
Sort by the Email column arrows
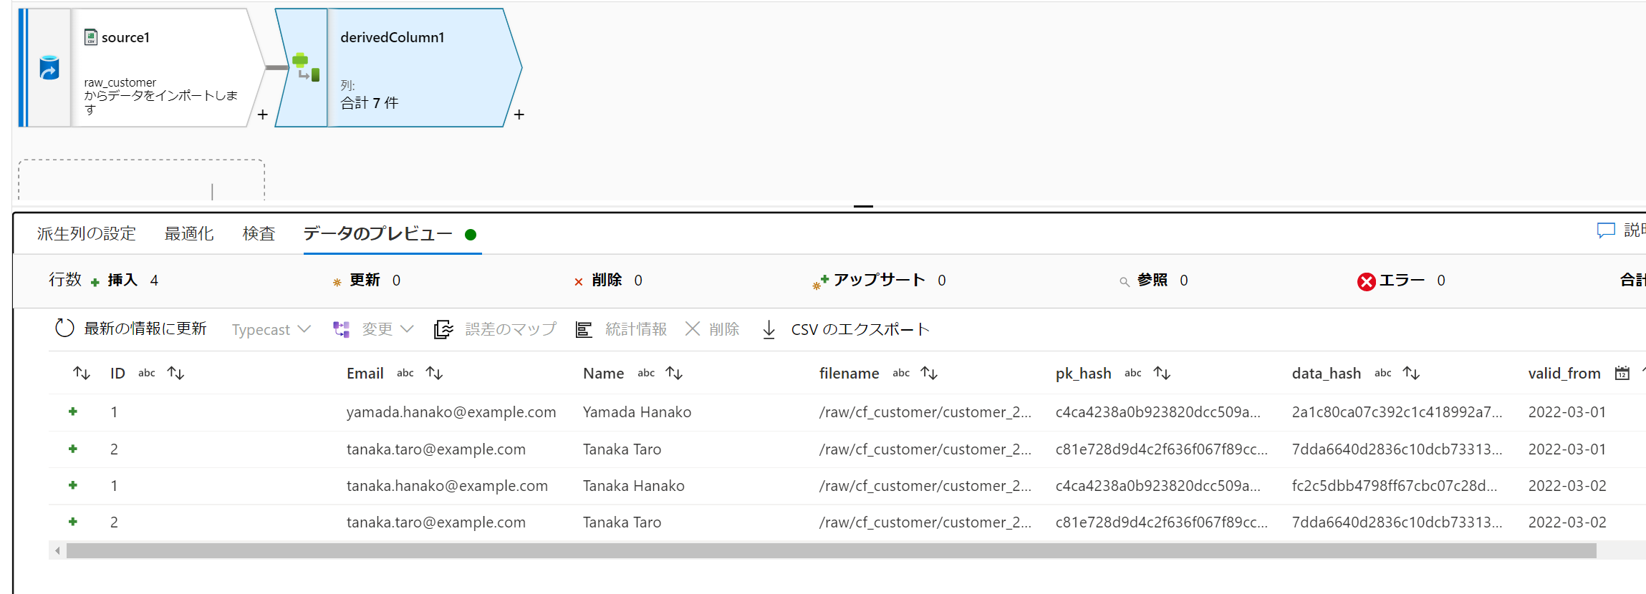coord(434,373)
